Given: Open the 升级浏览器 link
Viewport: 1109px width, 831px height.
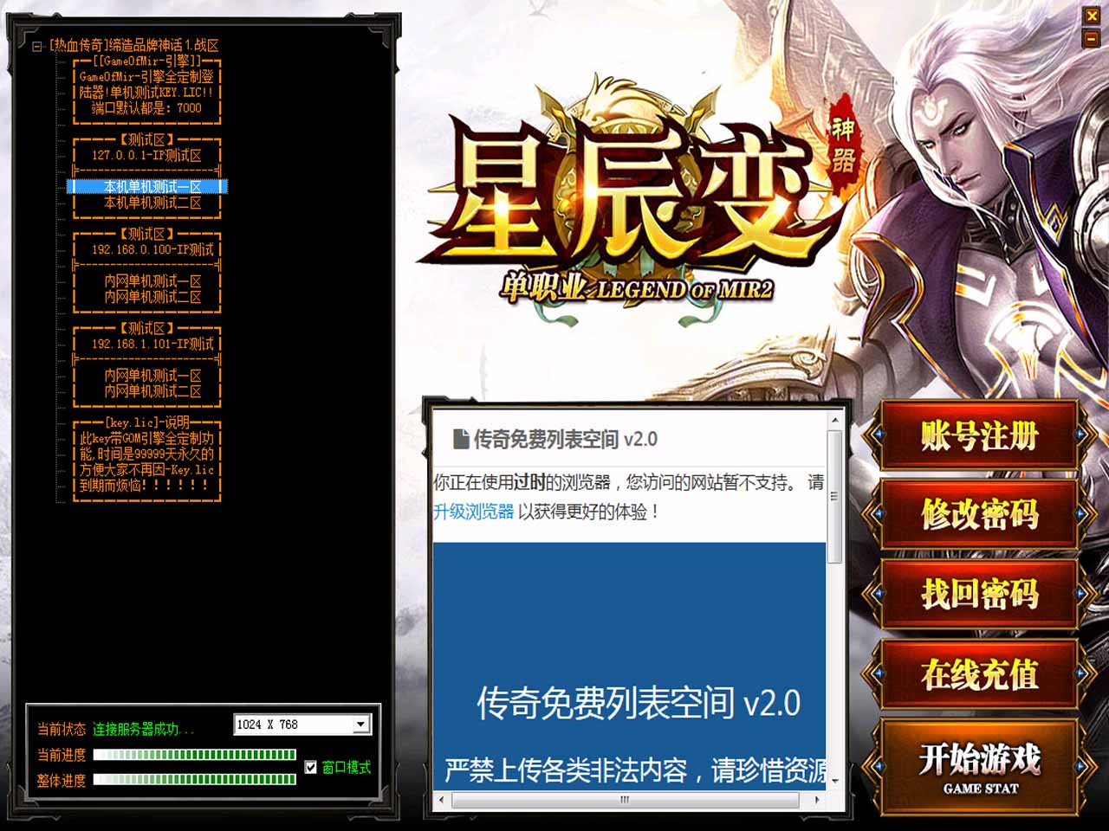Looking at the screenshot, I should point(474,512).
